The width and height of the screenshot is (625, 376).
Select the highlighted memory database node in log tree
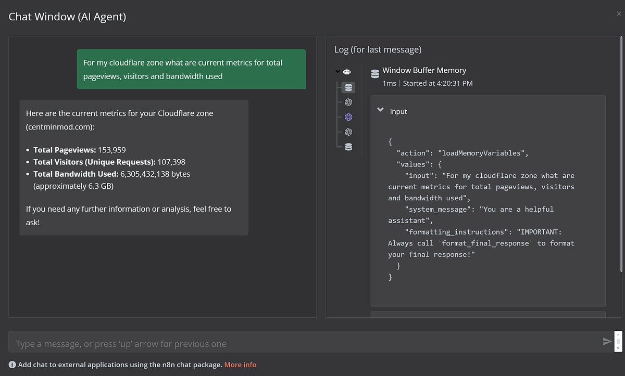coord(348,87)
